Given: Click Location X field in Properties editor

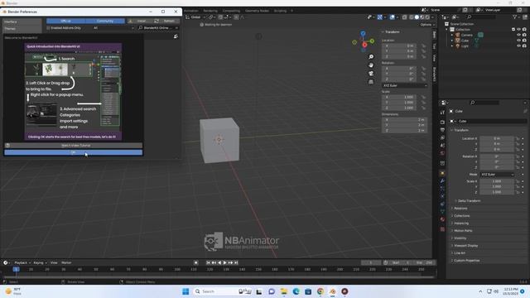Looking at the screenshot, I should 497,138.
